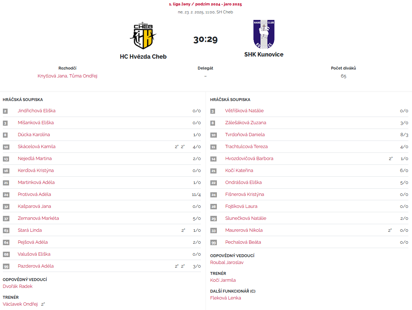Go to SHK Kunovice team name
This screenshot has width=412, height=310.
pyautogui.click(x=264, y=54)
